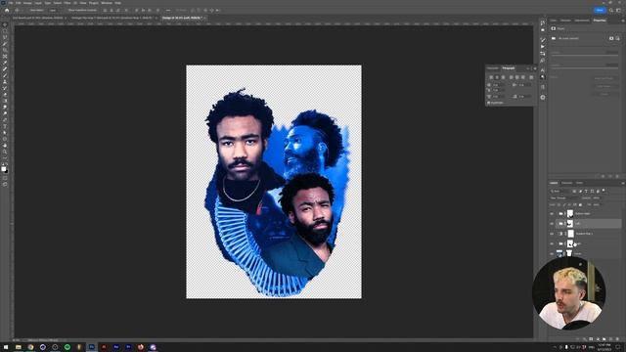Click lock transparent pixels icon

click(559, 204)
